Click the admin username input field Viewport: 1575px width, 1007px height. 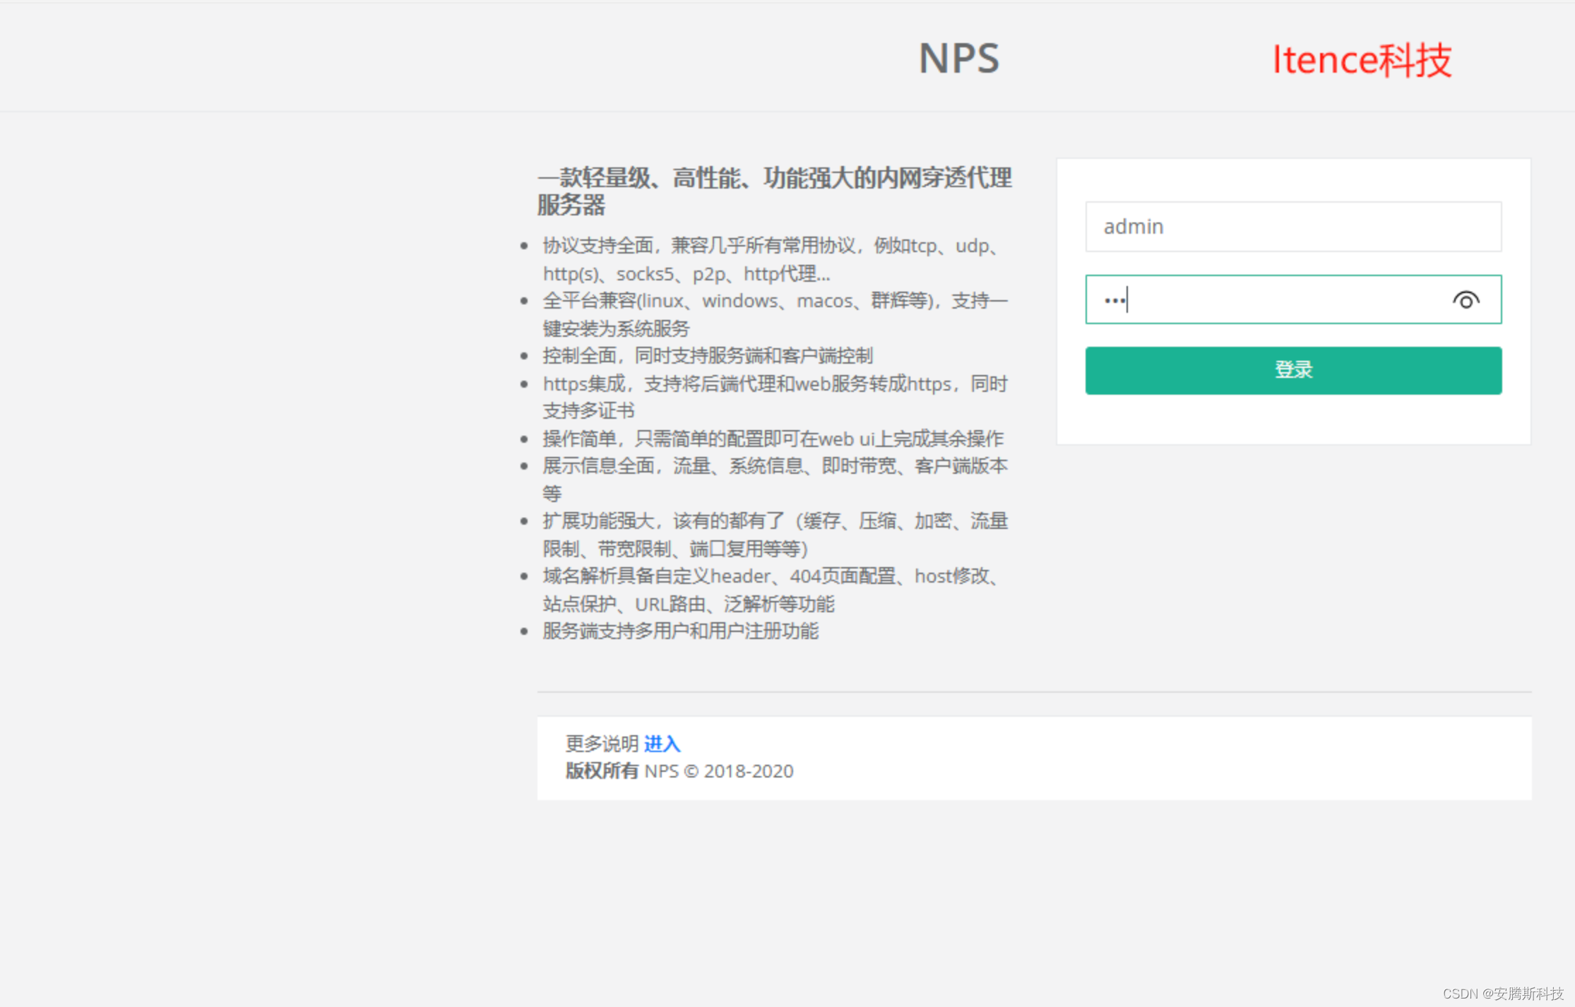[x=1292, y=227]
